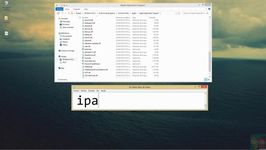This screenshot has width=266, height=150.
Task: Open Notepad's Formato menu
Action: coord(91,91)
